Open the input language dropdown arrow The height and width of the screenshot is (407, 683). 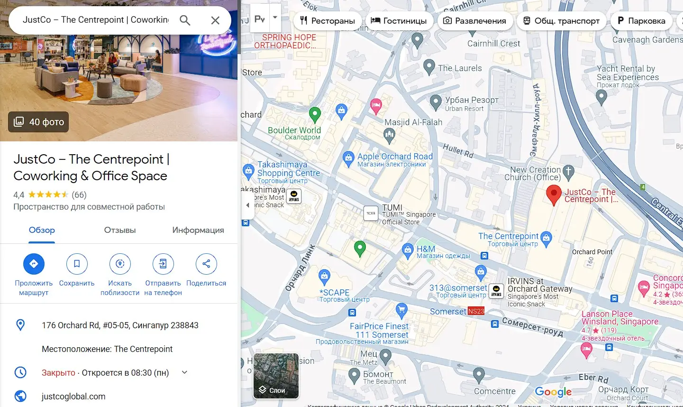275,17
